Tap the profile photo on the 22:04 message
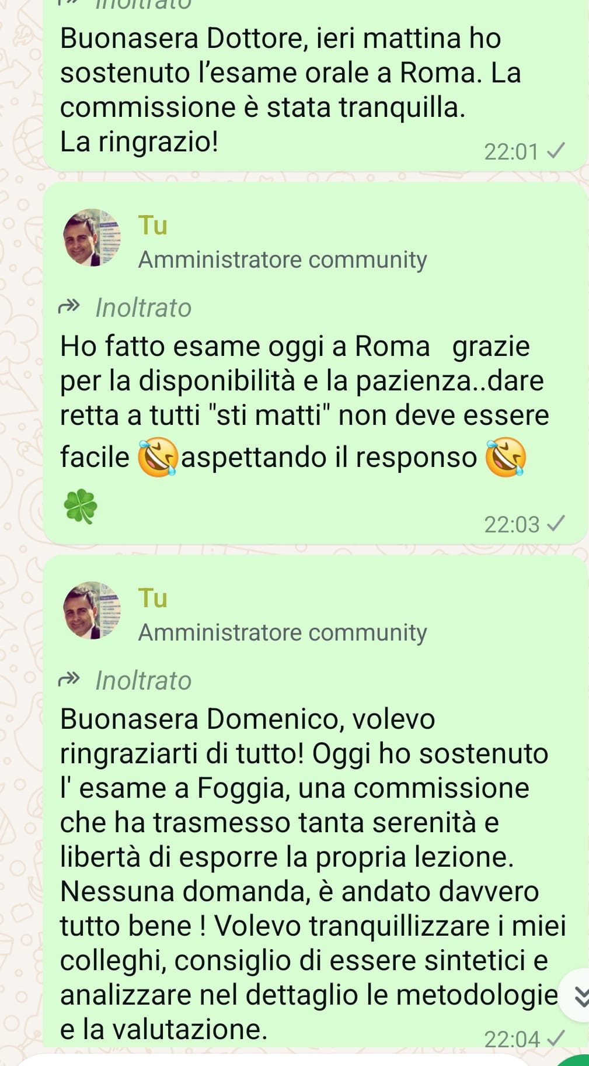The image size is (589, 1066). click(x=92, y=611)
